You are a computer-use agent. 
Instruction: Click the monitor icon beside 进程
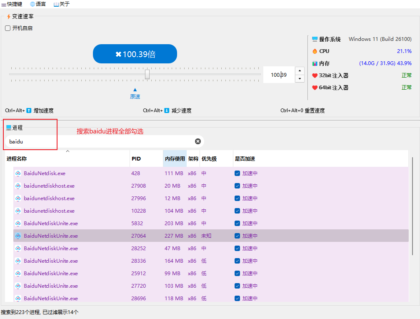(9, 127)
